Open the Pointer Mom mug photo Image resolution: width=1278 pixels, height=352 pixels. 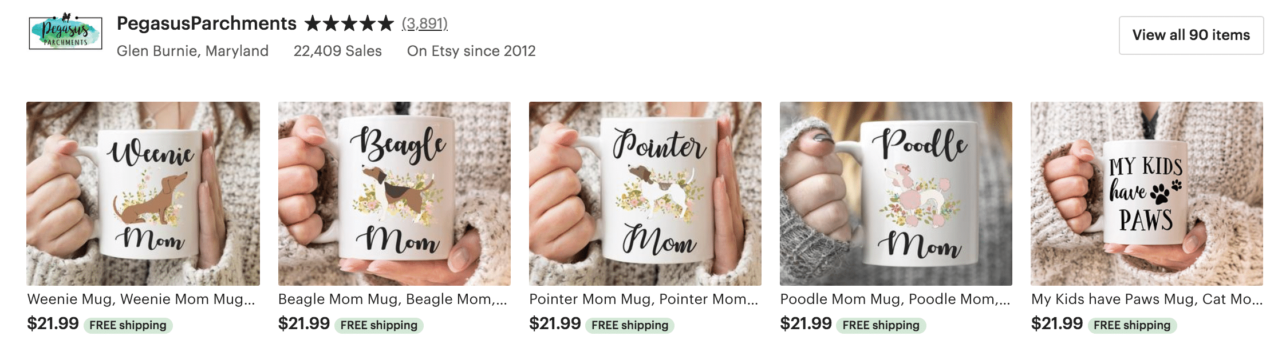[645, 193]
